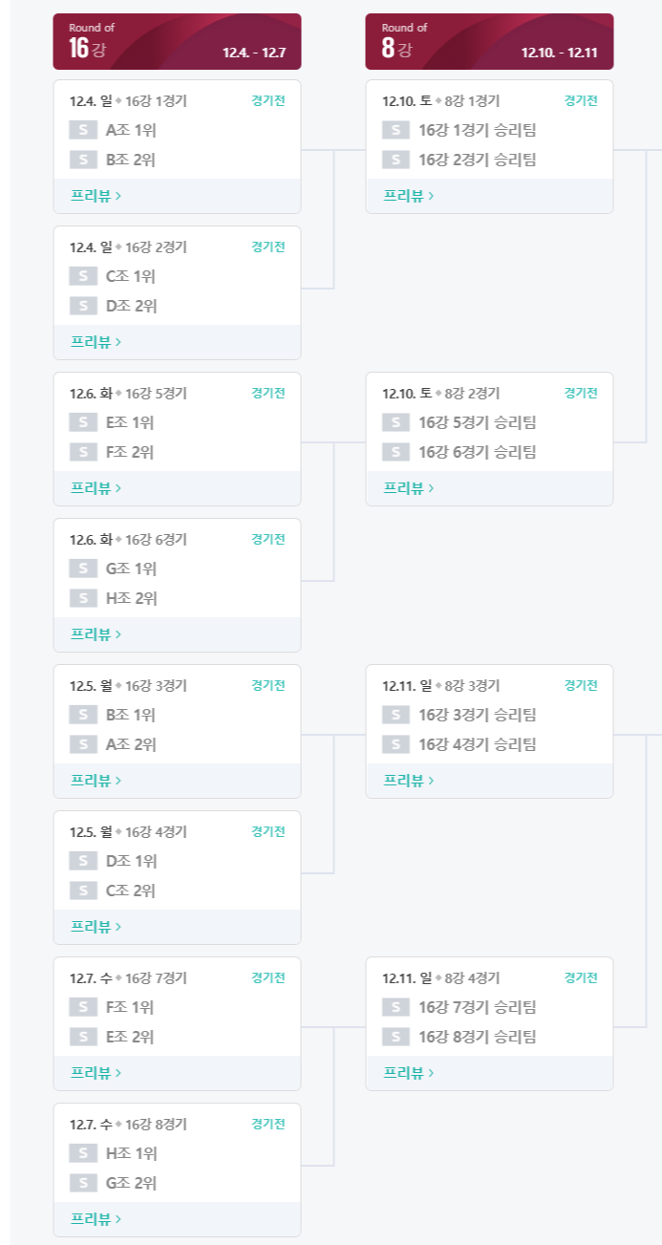The image size is (662, 1245).
Task: Open the 프리뷰 link for 16강 6경기
Action: click(96, 634)
